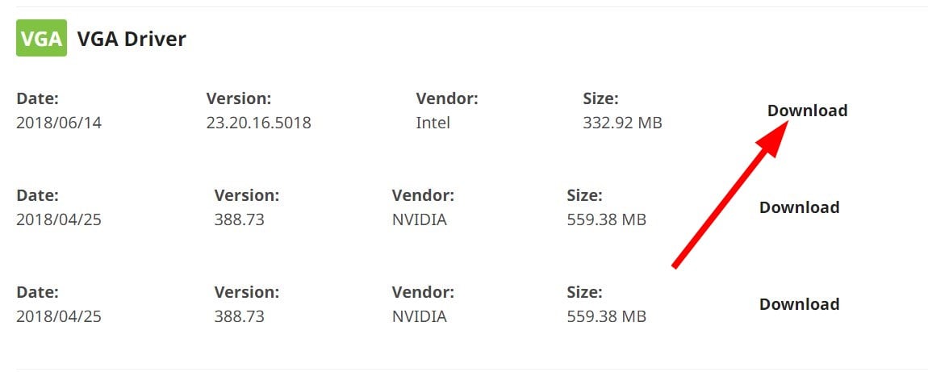Select the 332.92 MB size value
Viewport: 928px width, 372px height.
[622, 123]
